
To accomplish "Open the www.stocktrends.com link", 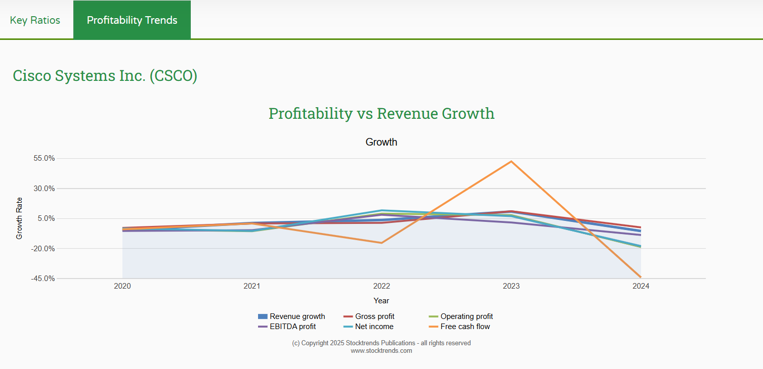I will pos(381,350).
